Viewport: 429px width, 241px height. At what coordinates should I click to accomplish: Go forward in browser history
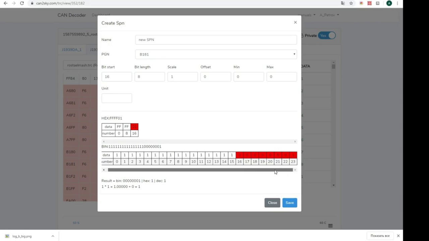coord(14,3)
